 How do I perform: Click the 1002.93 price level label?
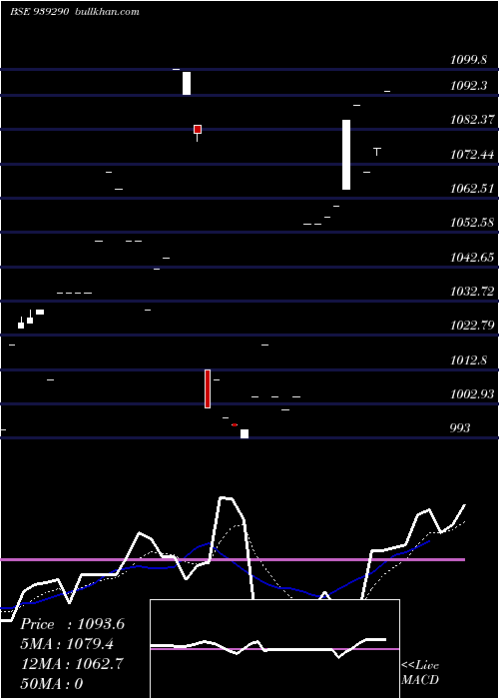tap(472, 394)
